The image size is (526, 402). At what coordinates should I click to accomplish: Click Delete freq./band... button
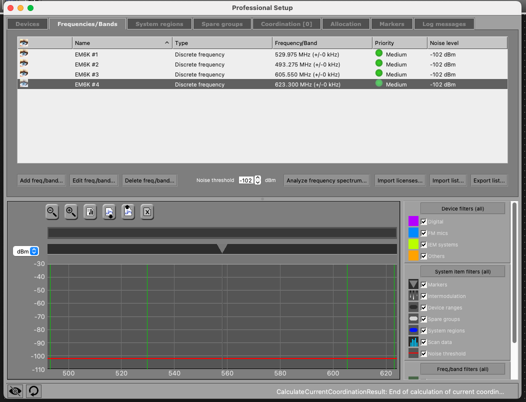[x=149, y=180]
